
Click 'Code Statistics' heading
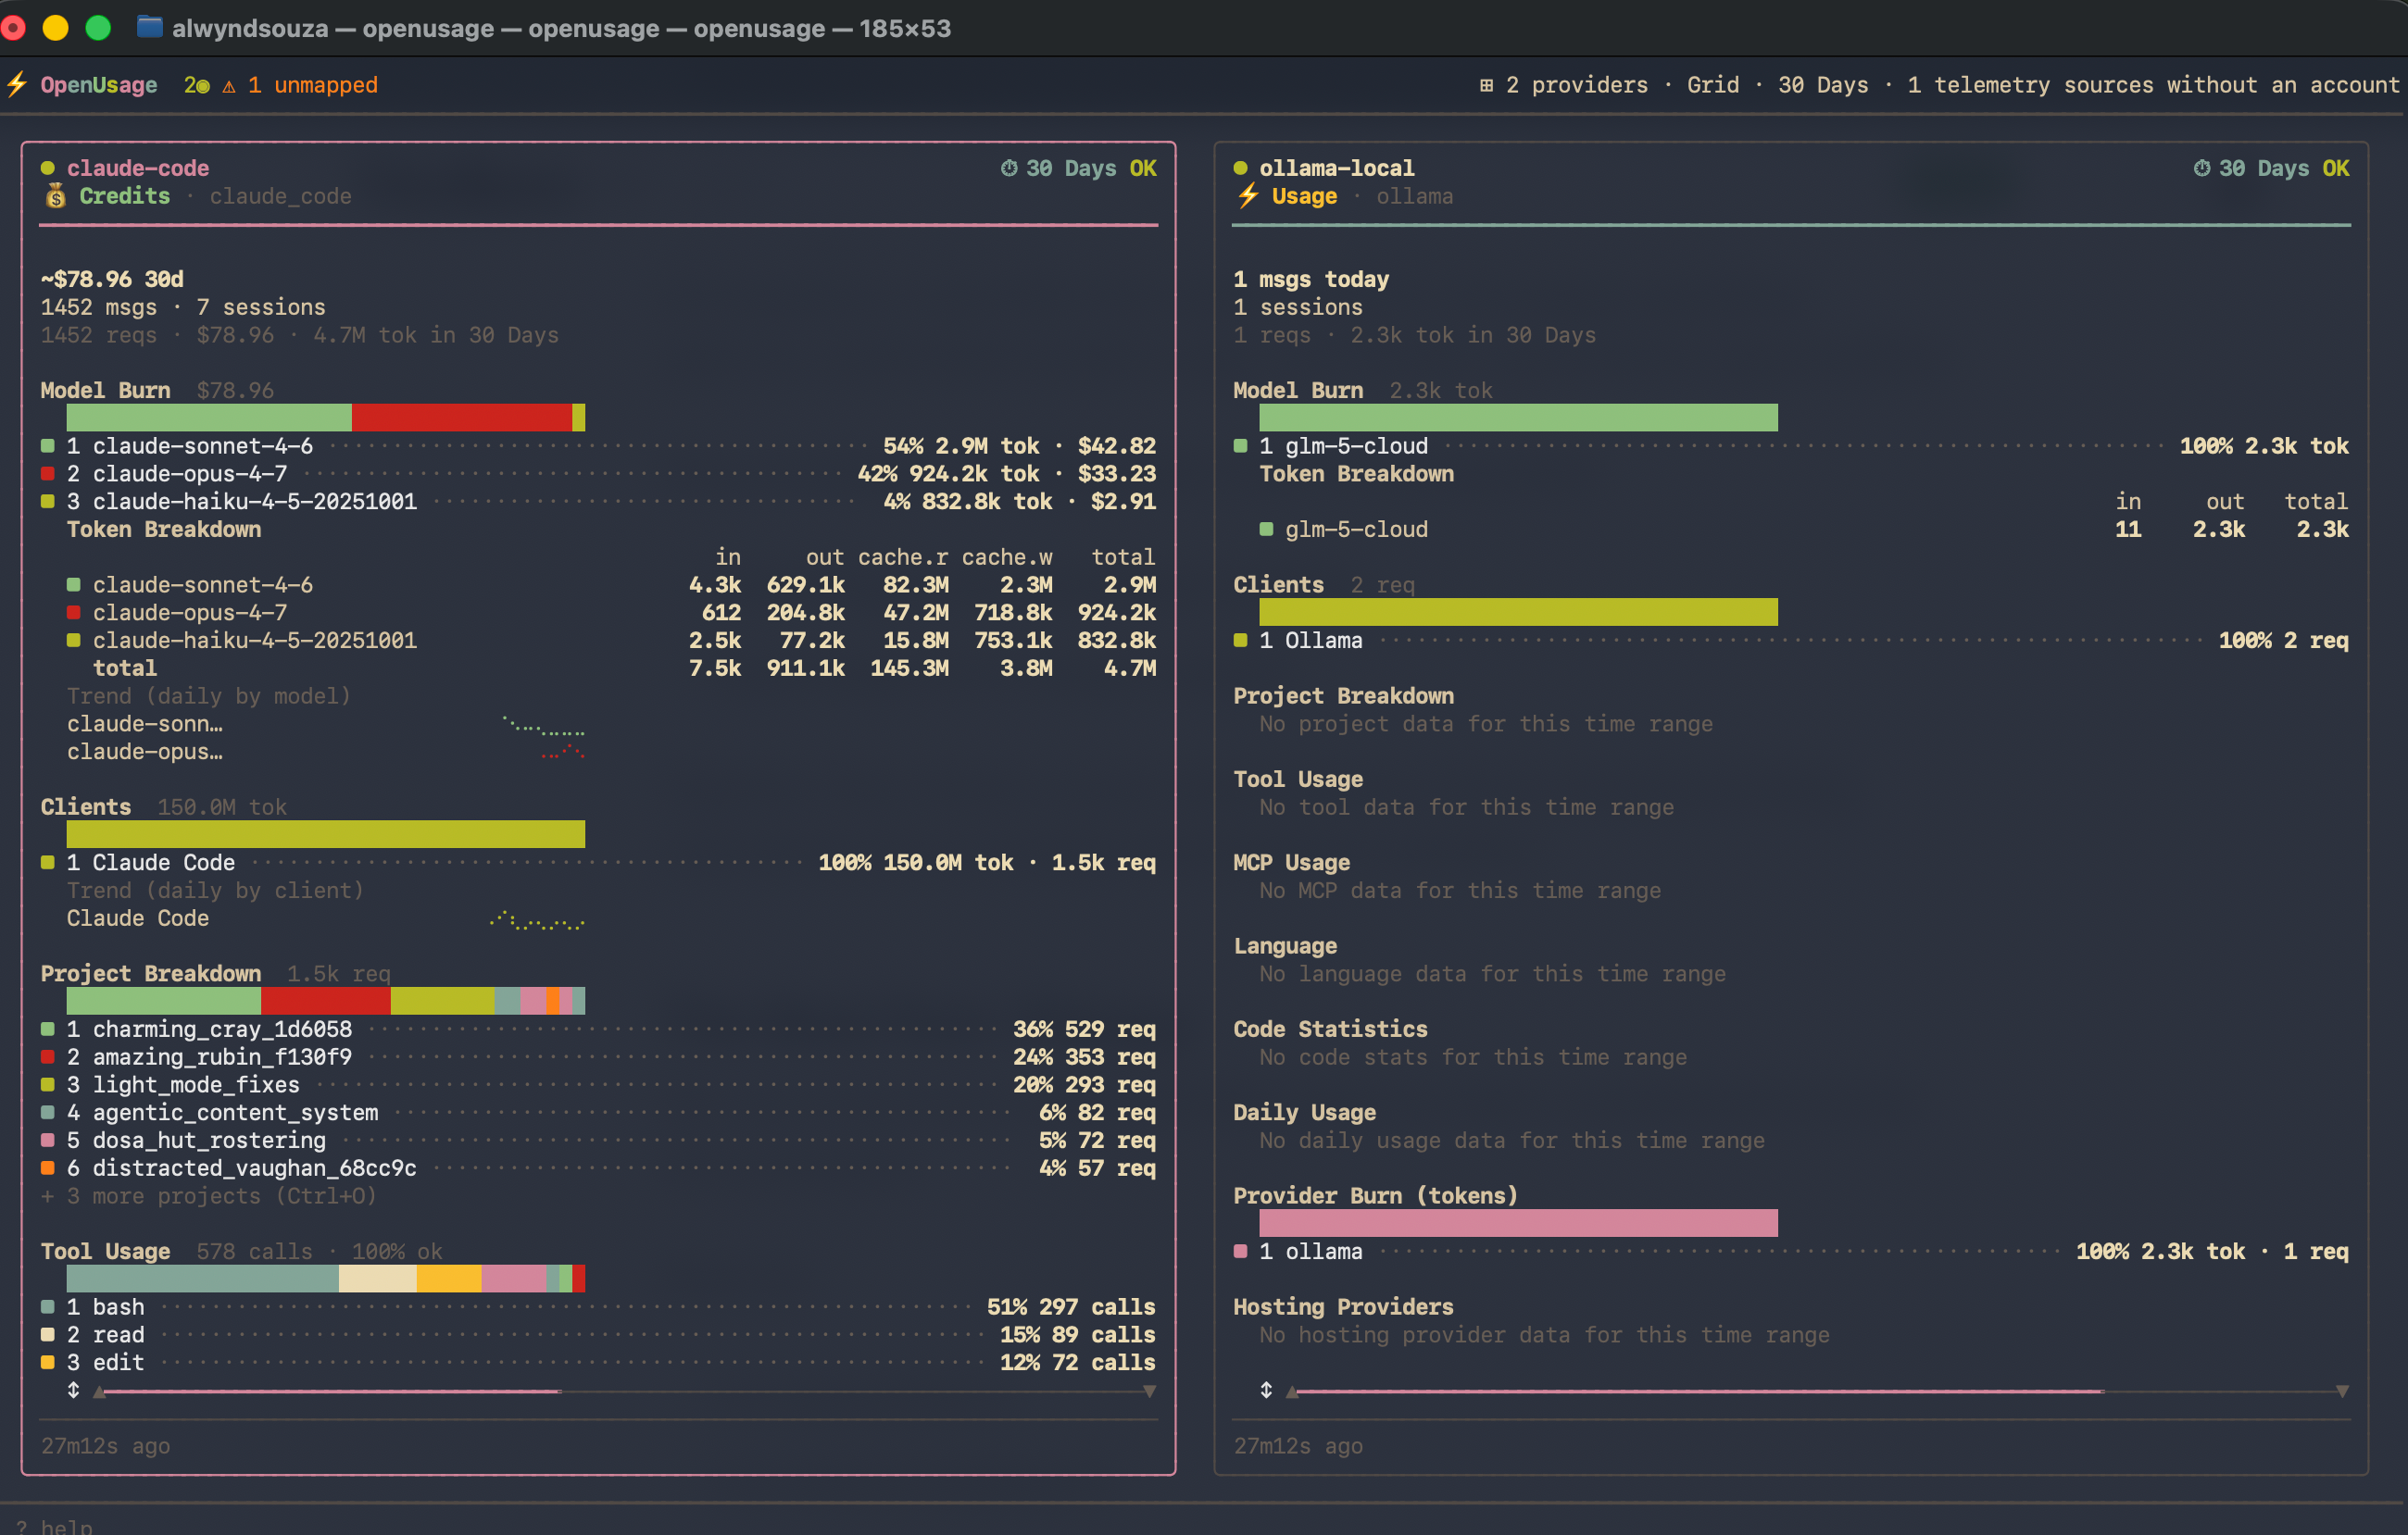click(1330, 1029)
